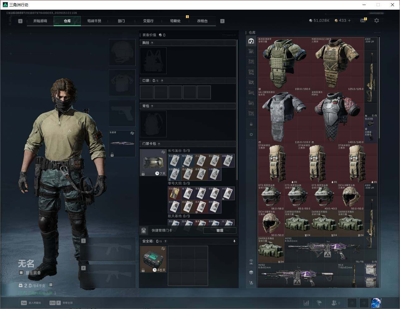Click the 长弓溪谷: 9/9 keycard heading

pyautogui.click(x=179, y=151)
